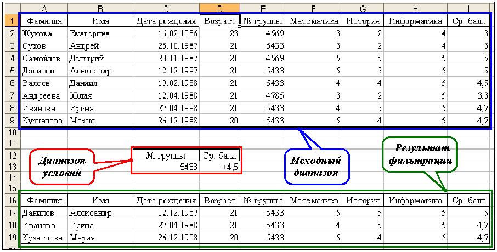497x252 pixels.
Task: Select row header 5
Action: click(x=13, y=71)
